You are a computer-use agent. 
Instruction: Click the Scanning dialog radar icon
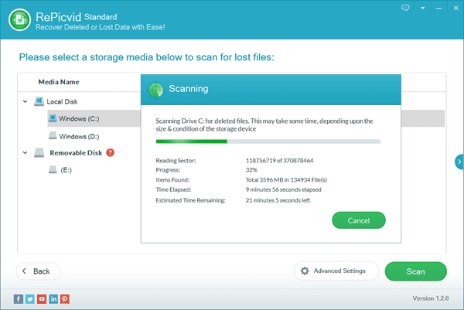155,90
